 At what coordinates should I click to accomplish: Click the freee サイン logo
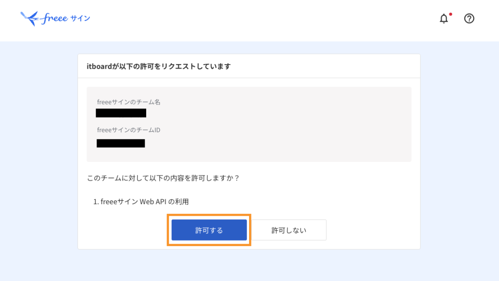coord(56,19)
